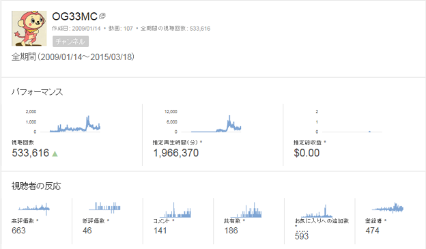
Task: Click the 474 subscribers count
Action: pos(372,231)
